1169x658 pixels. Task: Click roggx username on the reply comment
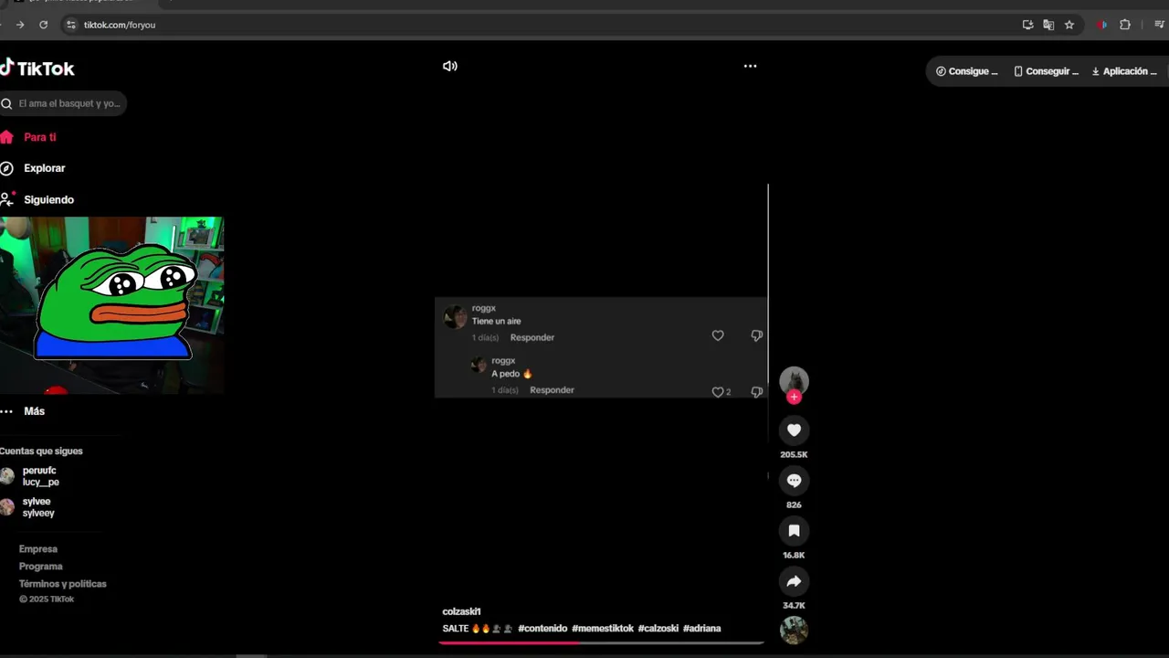coord(503,361)
